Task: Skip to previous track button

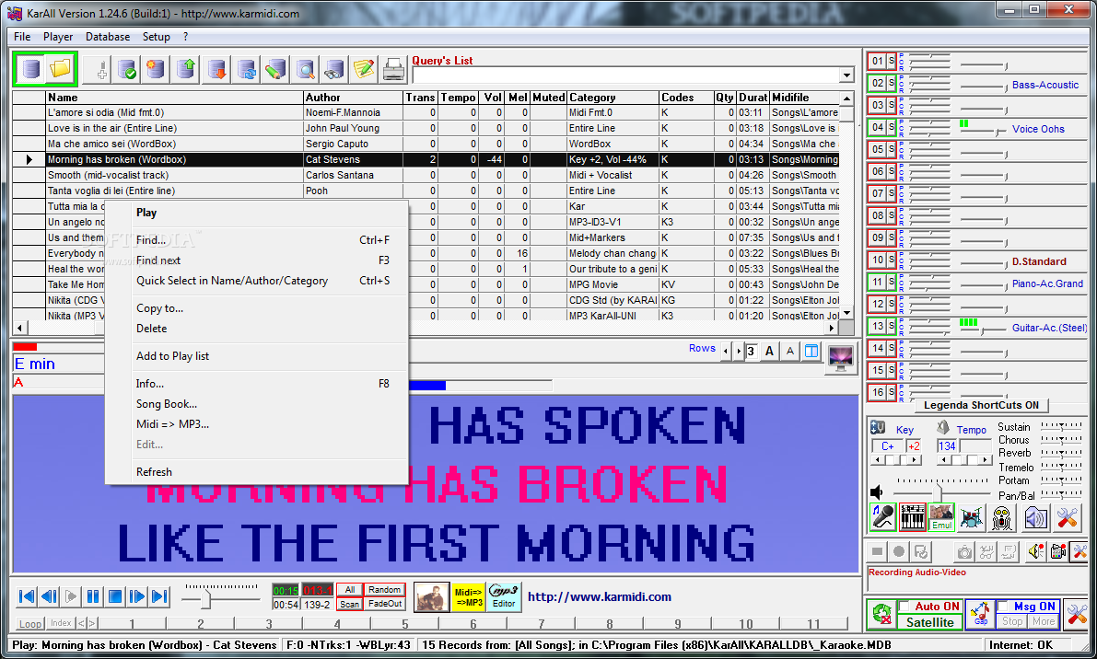Action: (x=26, y=596)
